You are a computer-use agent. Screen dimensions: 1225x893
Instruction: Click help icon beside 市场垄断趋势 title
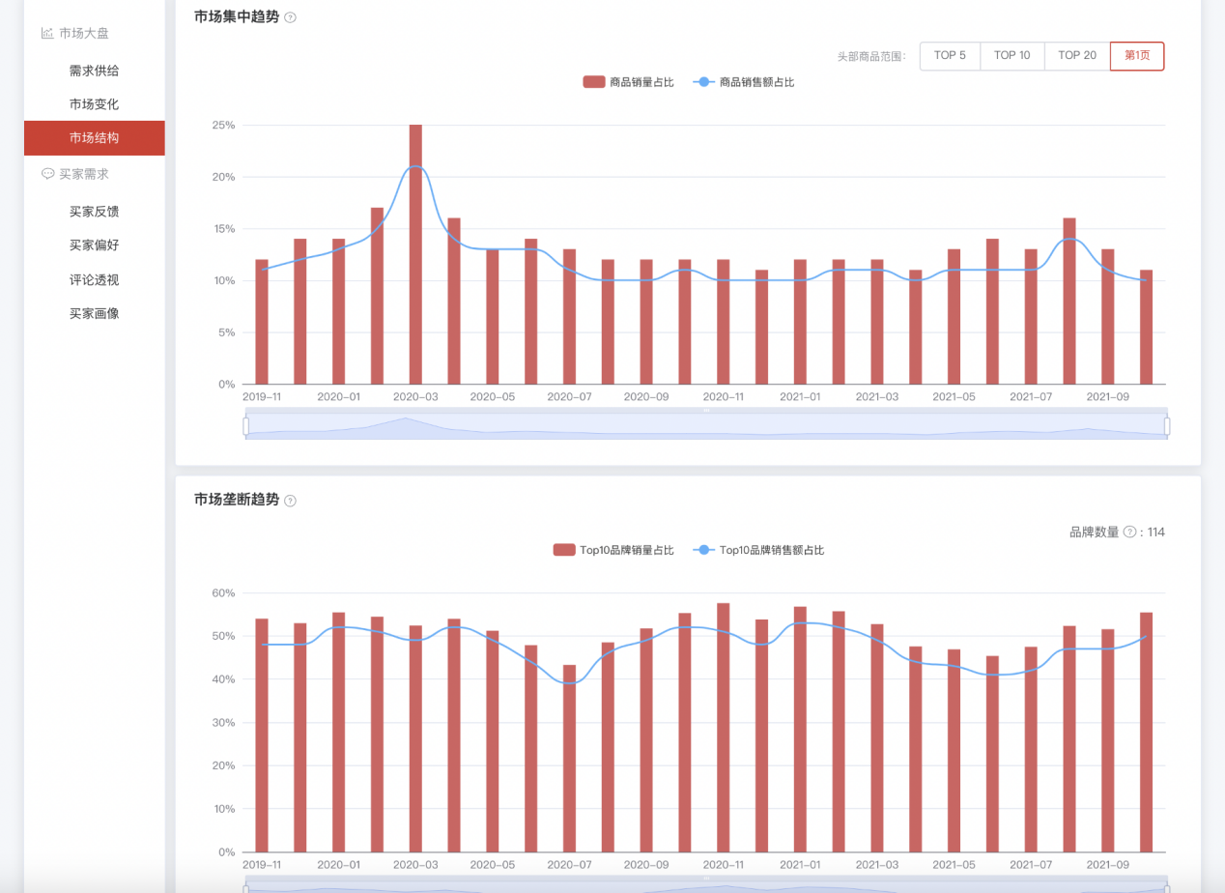(x=290, y=501)
